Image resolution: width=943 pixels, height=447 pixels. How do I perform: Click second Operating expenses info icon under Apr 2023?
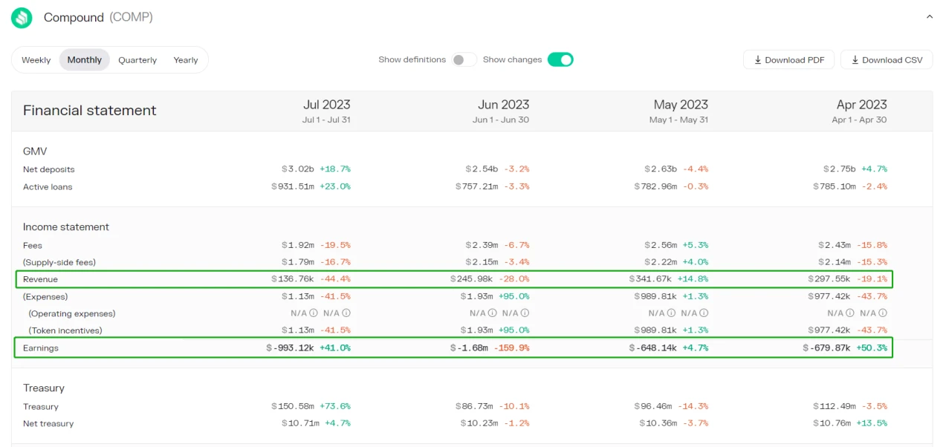click(884, 313)
